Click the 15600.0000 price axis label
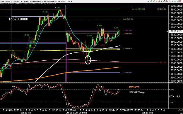 point(176,42)
